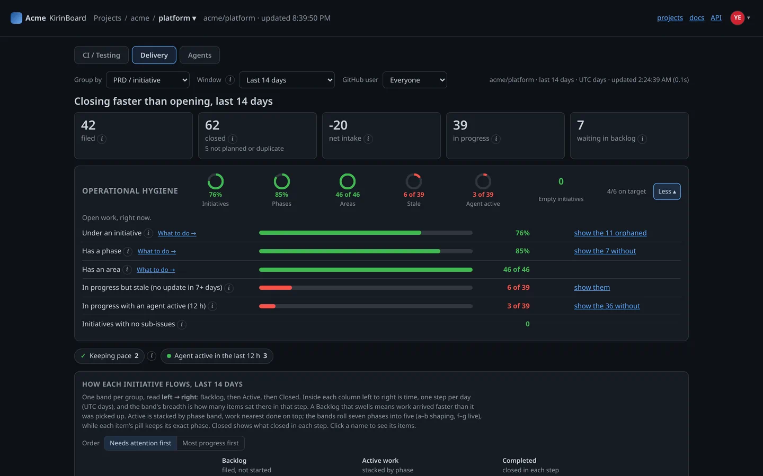This screenshot has width=763, height=476.
Task: Click the 76% Initiatives ring gauge
Action: coord(216,181)
